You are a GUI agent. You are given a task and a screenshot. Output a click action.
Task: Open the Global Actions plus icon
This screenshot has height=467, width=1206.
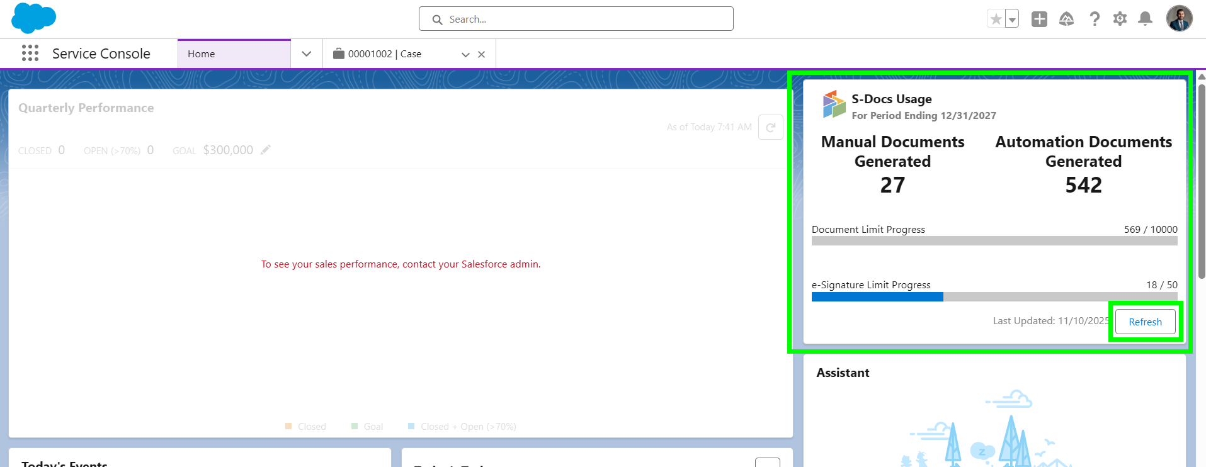click(x=1039, y=20)
